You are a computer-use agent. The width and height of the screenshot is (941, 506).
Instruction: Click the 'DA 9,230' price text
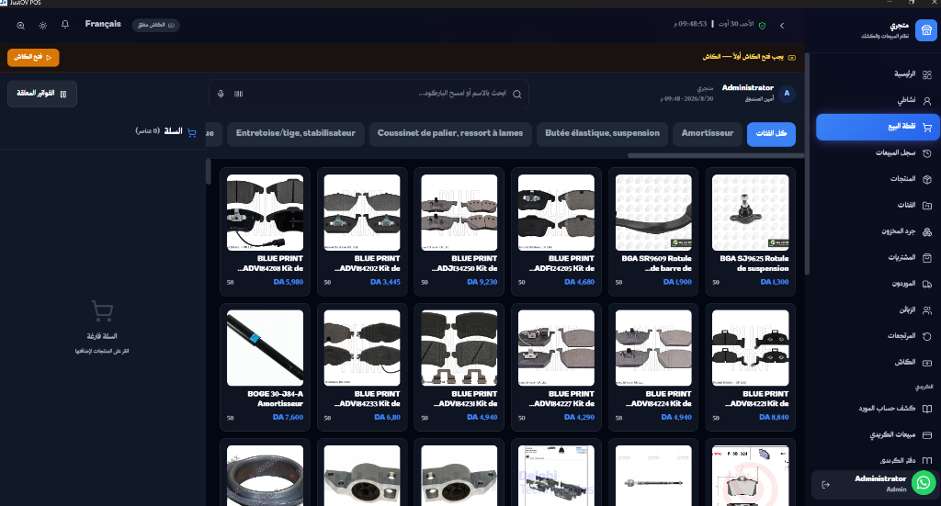(482, 282)
